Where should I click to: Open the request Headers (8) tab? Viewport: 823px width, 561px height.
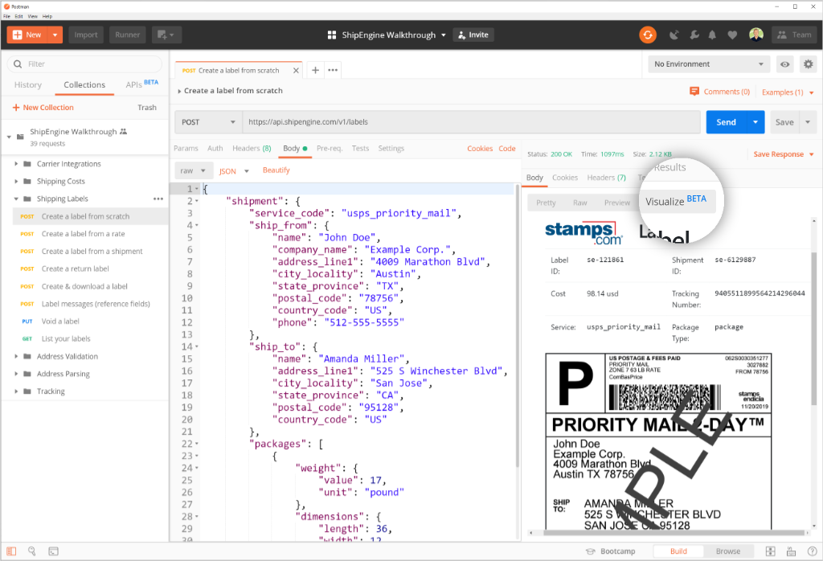click(252, 149)
